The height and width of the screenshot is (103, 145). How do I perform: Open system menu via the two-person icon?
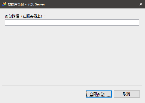tap(4, 4)
